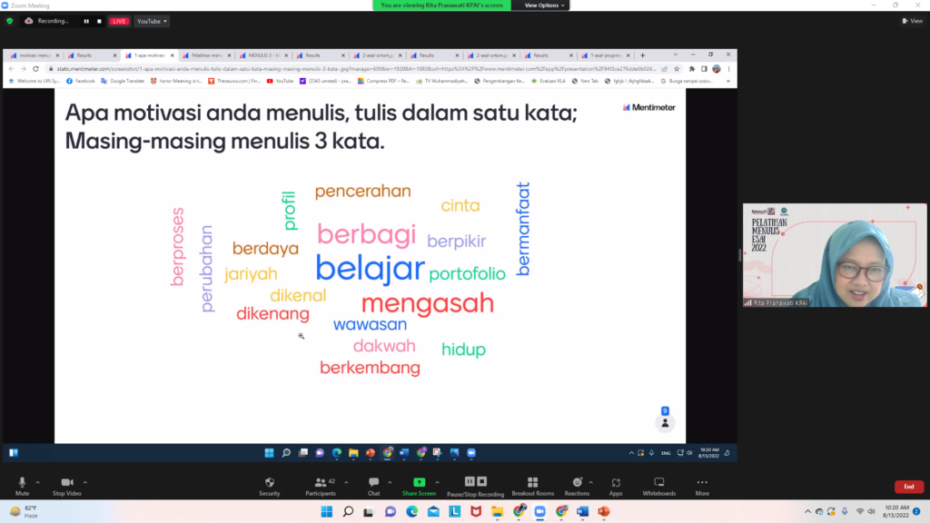The image size is (930, 523).
Task: Switch to the 'MENULIS 3' browser tab
Action: click(x=263, y=55)
